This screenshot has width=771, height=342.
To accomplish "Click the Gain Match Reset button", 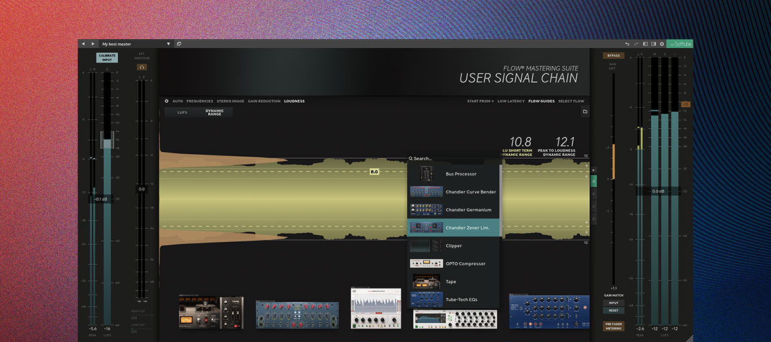I will tap(614, 310).
